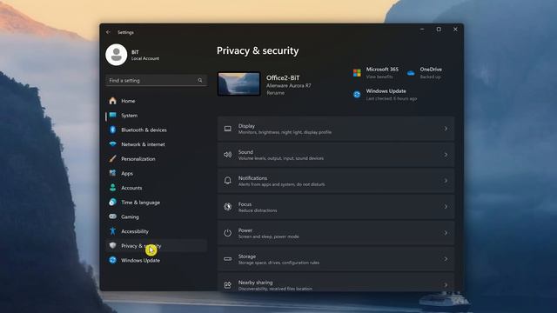Open Accessibility label in sidebar
Screen dimensions: 557x313
135,231
